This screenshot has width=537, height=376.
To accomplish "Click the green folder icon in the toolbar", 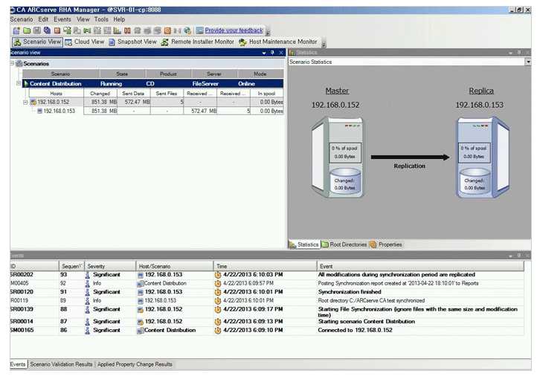I will pyautogui.click(x=27, y=30).
